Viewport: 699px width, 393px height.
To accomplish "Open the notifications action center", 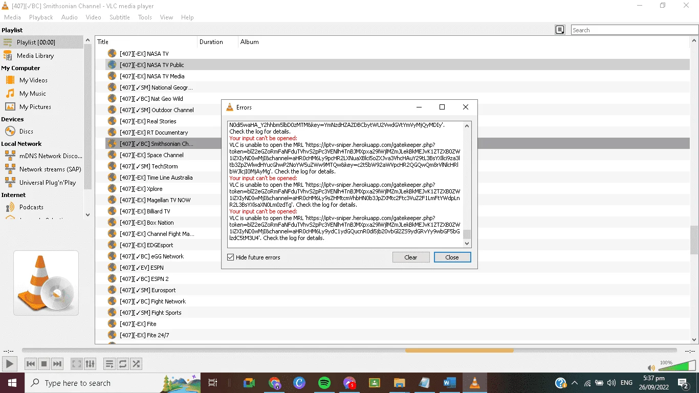I will 683,383.
